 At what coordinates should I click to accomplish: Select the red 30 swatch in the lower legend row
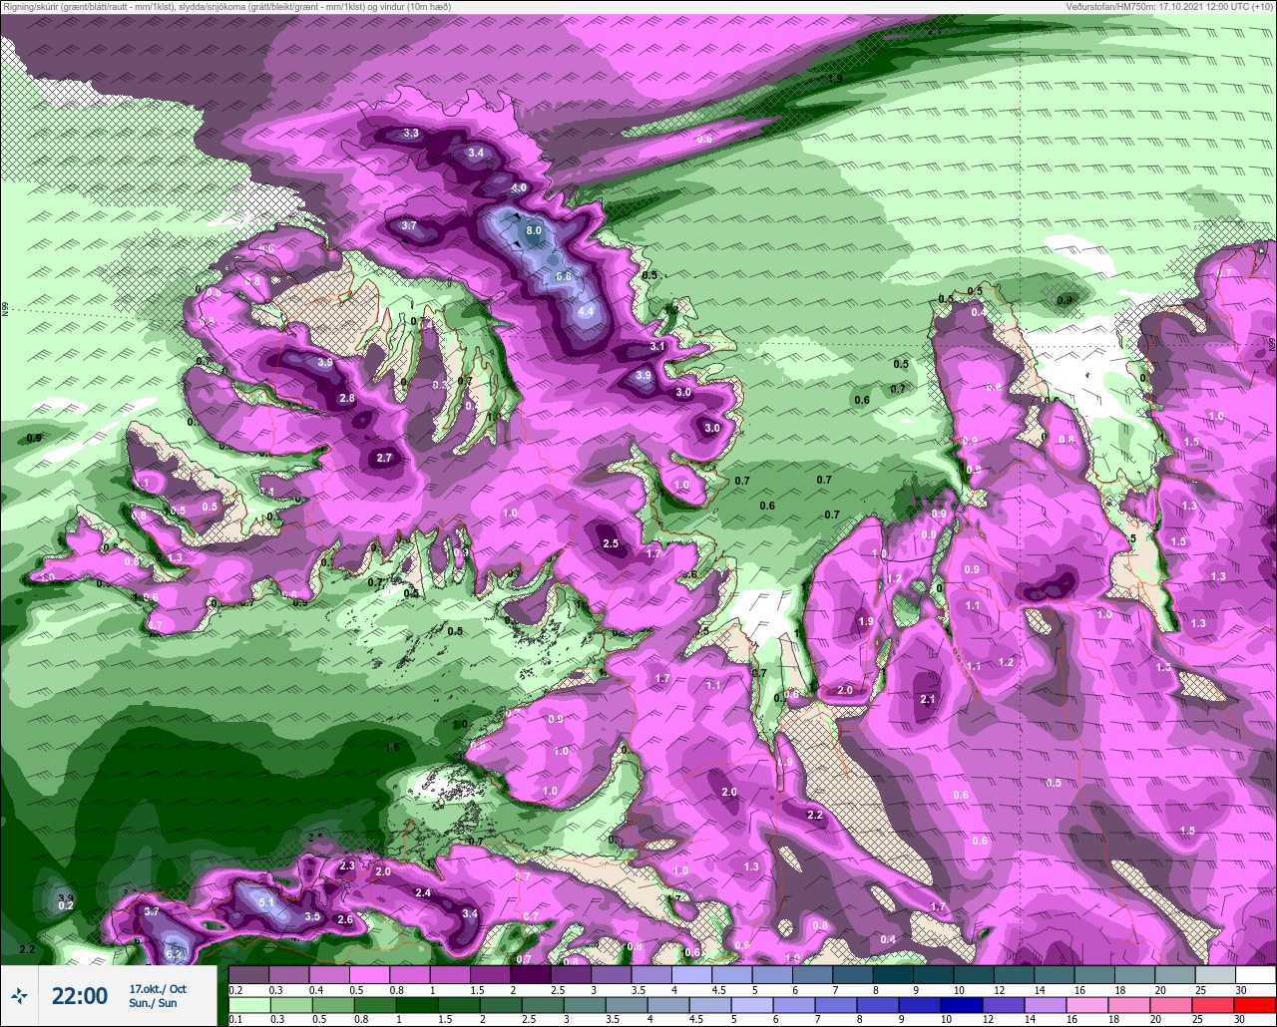tap(1255, 1004)
